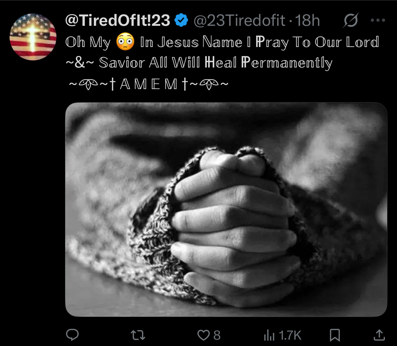Like the post with the heart icon
The height and width of the screenshot is (346, 397).
coord(203,335)
